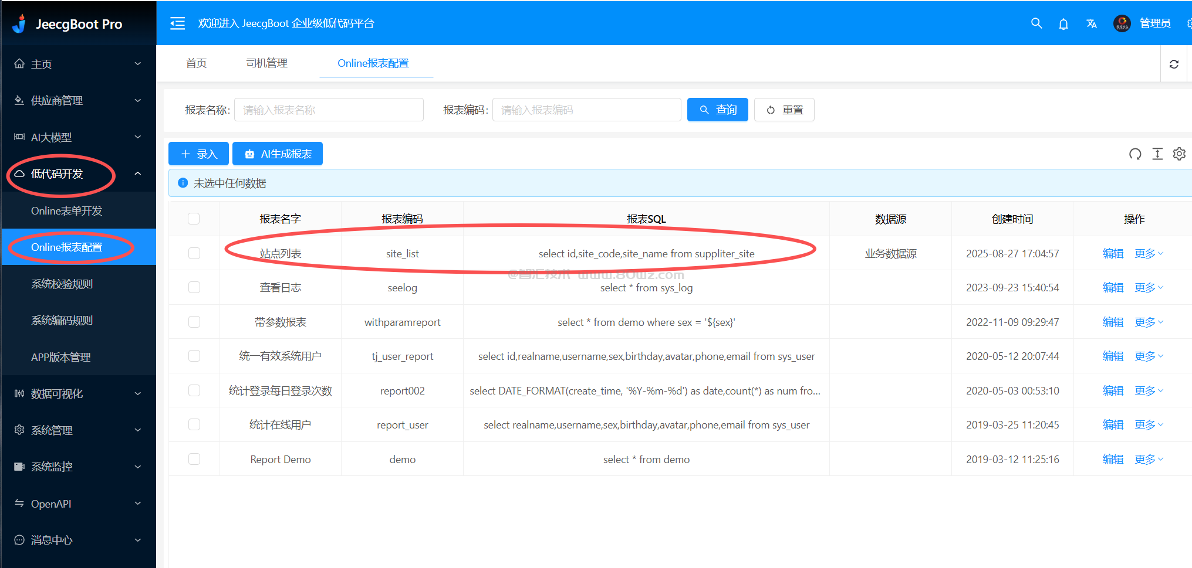
Task: Click the 消息中心 message icon in sidebar
Action: click(19, 540)
